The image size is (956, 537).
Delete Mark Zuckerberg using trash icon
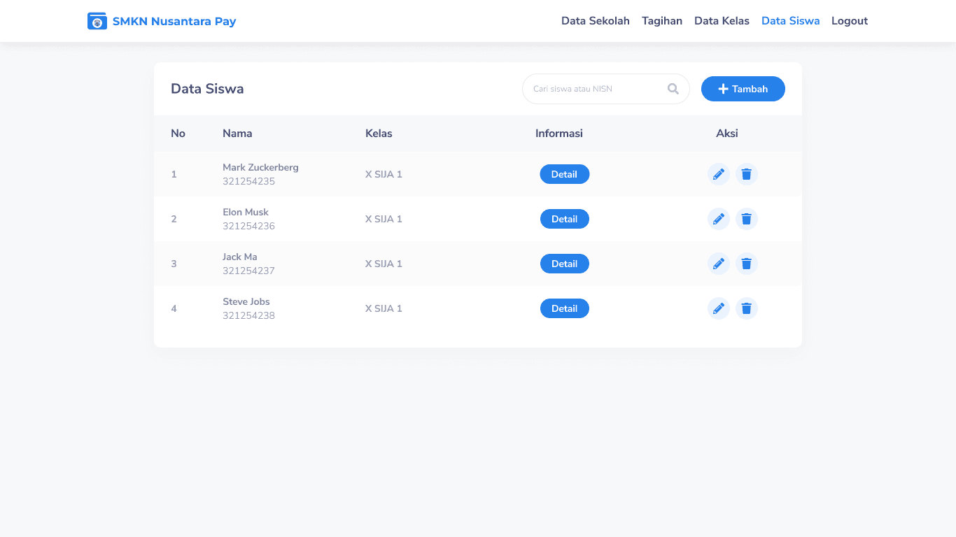click(x=747, y=174)
